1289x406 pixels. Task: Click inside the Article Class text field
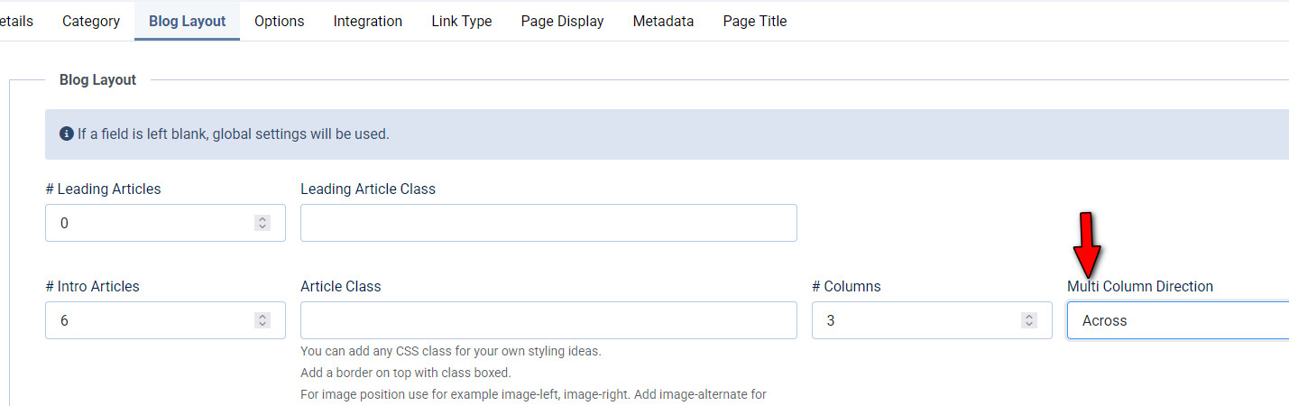548,320
